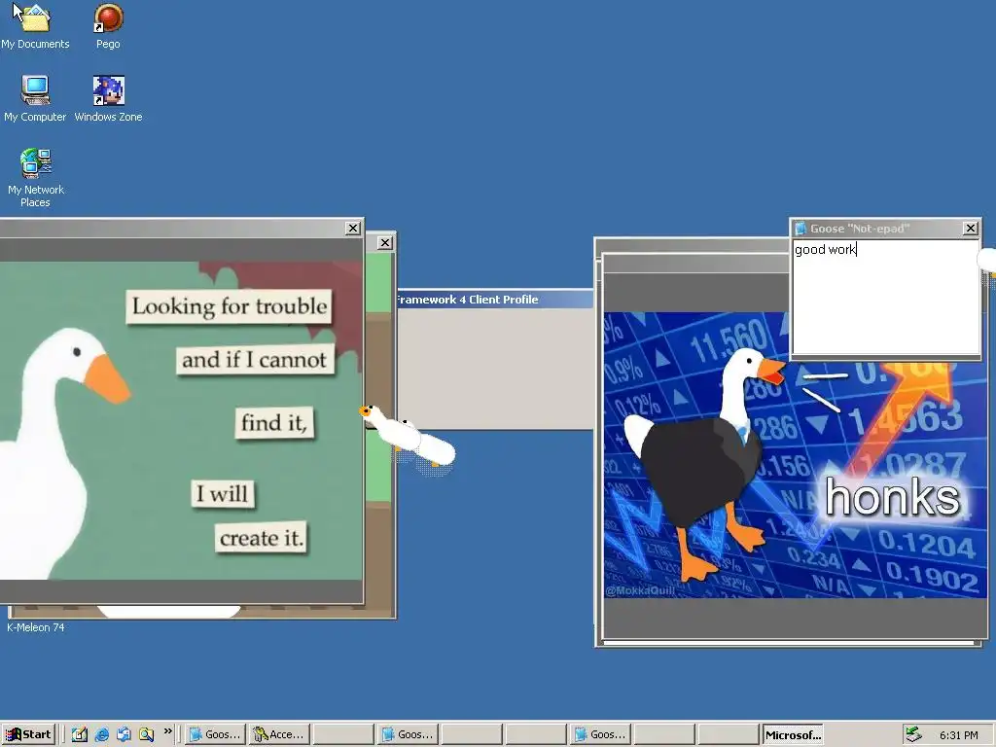996x747 pixels.
Task: Switch to the Acce... taskbar button
Action: click(279, 734)
